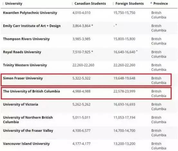Image resolution: width=178 pixels, height=151 pixels.
Task: Toggle Province column ascending sort arrow
Action: (151, 3)
